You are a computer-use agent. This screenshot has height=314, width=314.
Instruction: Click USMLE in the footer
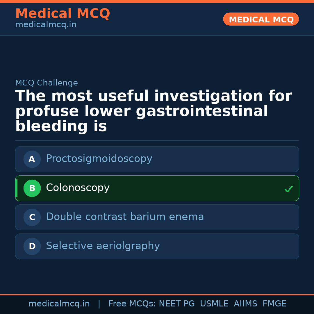click(x=214, y=304)
